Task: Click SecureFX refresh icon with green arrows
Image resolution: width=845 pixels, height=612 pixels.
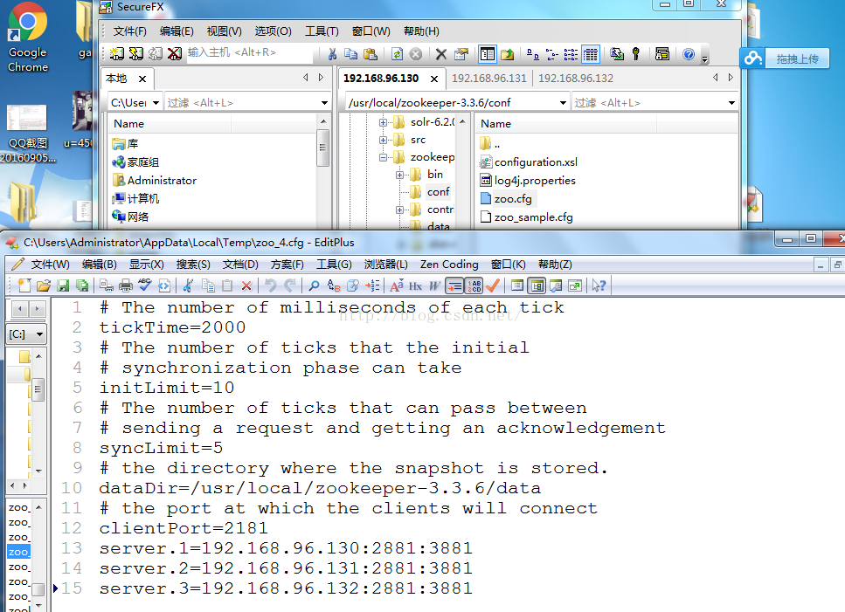Action: tap(398, 54)
